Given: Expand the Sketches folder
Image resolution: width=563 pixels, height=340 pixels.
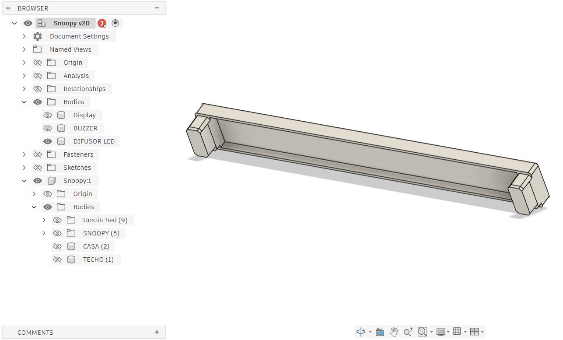Looking at the screenshot, I should (x=24, y=168).
